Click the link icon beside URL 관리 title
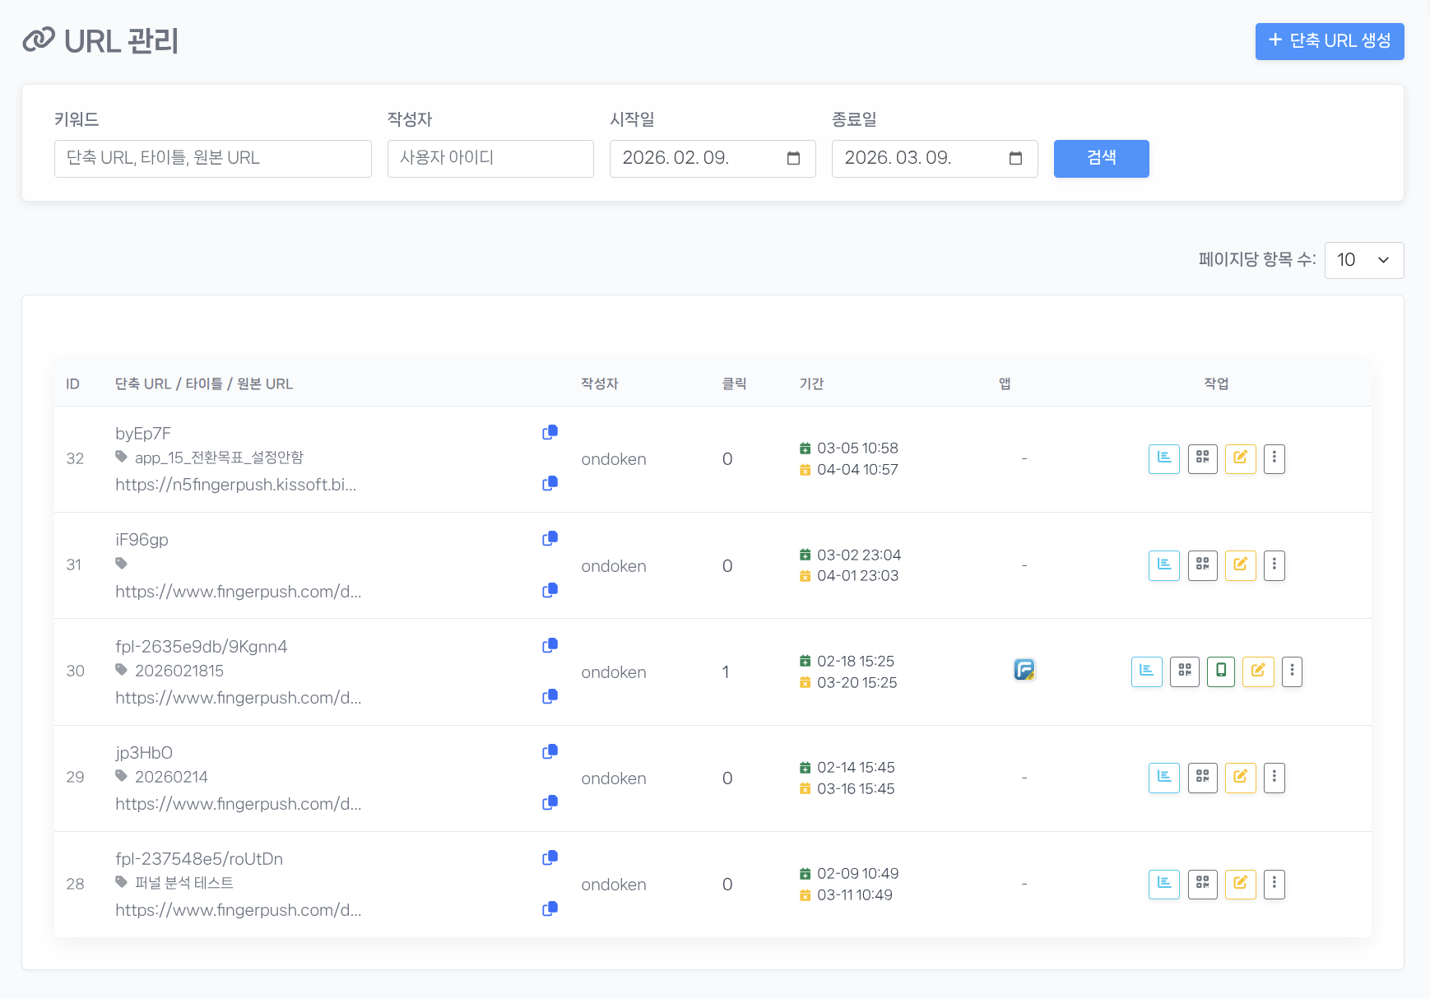Screen dimensions: 1430x999 click(x=39, y=39)
